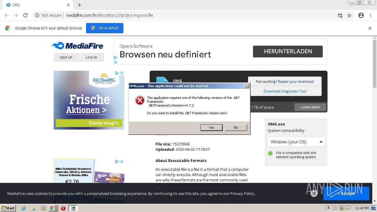Click the LEARN MORE button
The image size is (377, 212).
tap(310, 107)
